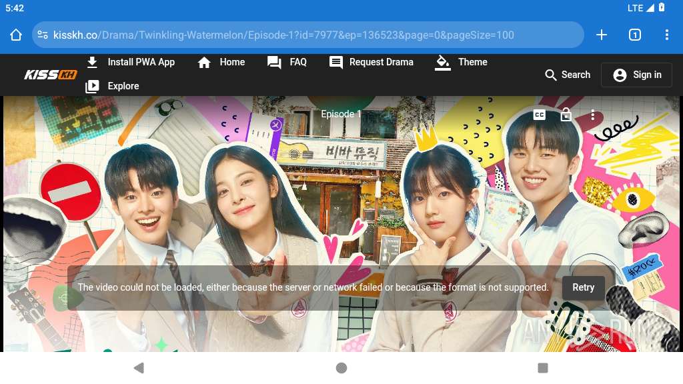Tap Android back navigation button
Screen dimensions: 683x384
click(139, 368)
